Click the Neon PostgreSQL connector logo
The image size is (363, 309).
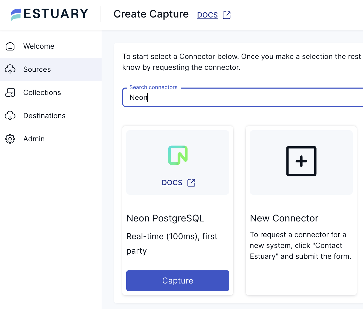178,155
